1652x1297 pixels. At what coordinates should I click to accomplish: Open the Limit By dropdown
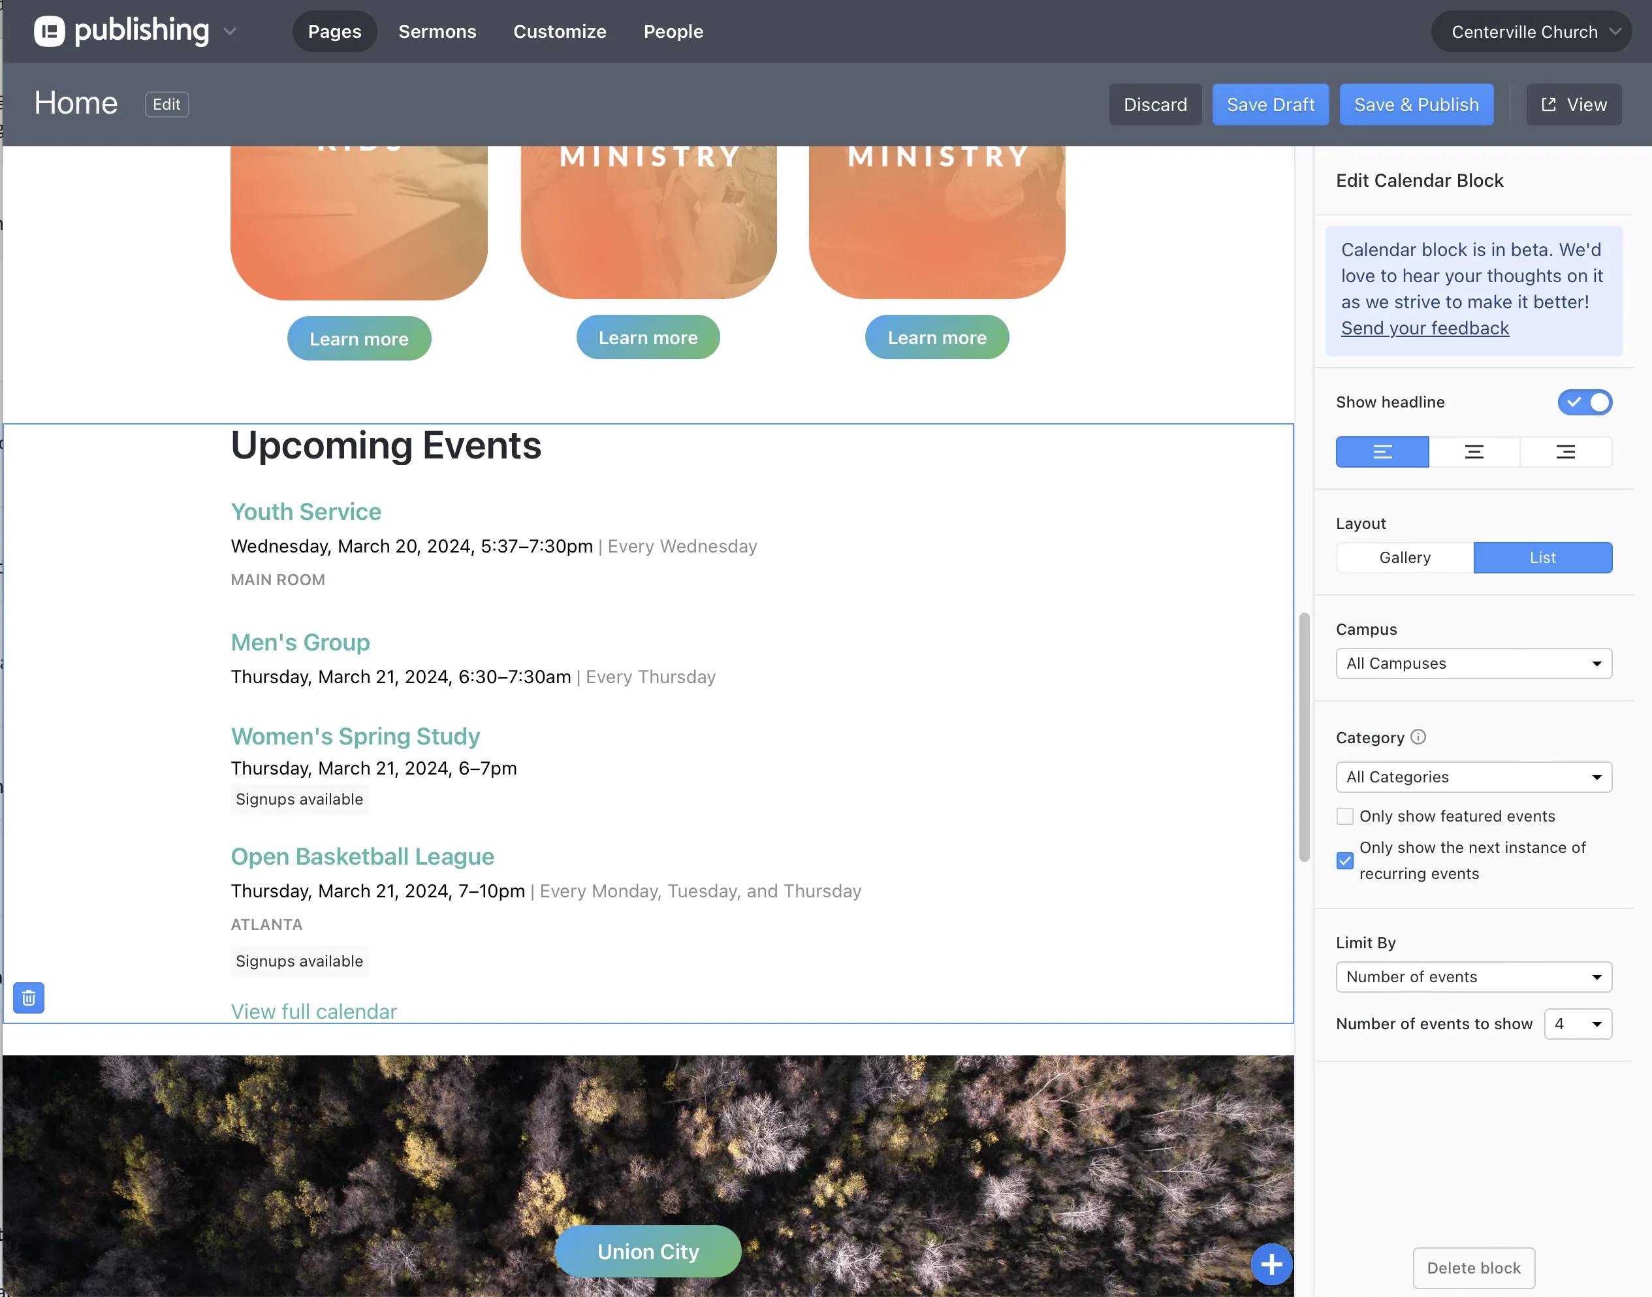(1473, 976)
